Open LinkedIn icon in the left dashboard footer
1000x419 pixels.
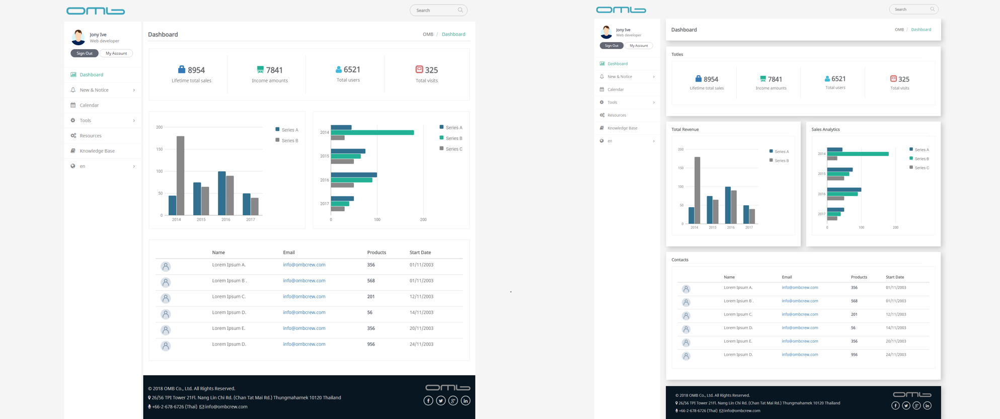tap(466, 401)
